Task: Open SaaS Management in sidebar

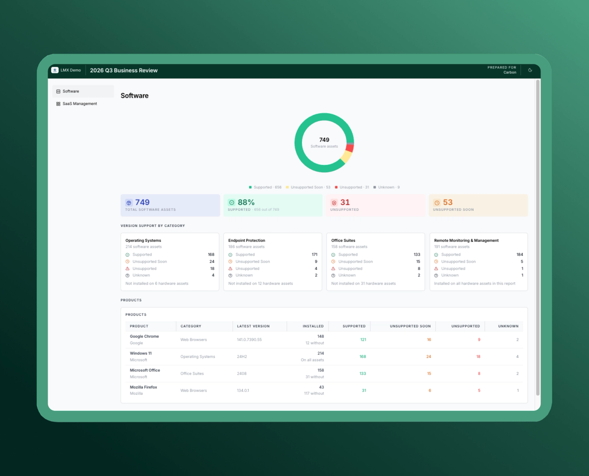Action: (x=83, y=104)
